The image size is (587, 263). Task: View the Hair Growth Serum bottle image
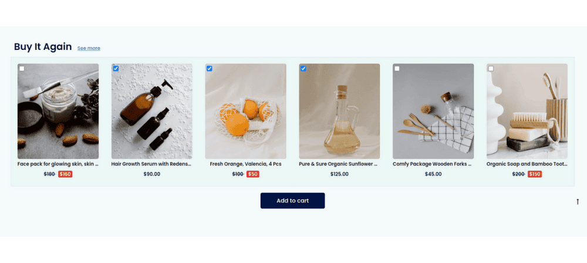[x=151, y=112]
